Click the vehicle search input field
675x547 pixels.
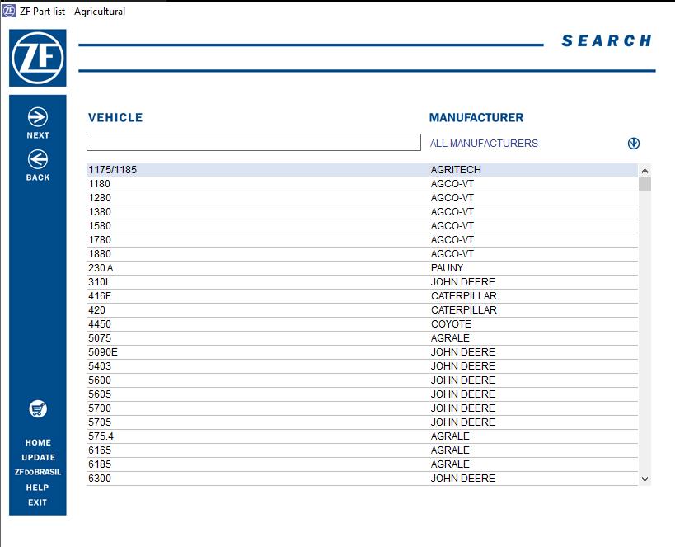pos(251,142)
